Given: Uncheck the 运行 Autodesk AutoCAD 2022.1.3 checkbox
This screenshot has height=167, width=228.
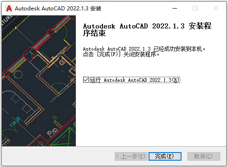Looking at the screenshot, I should [86, 80].
